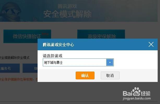Expand the game selection dropdown arrow

point(110,63)
